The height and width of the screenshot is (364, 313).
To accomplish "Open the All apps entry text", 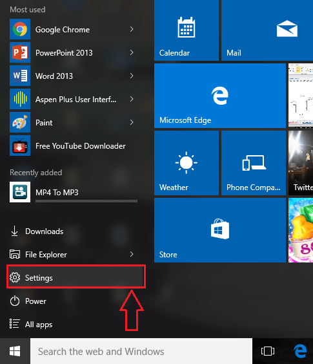I will coord(39,325).
